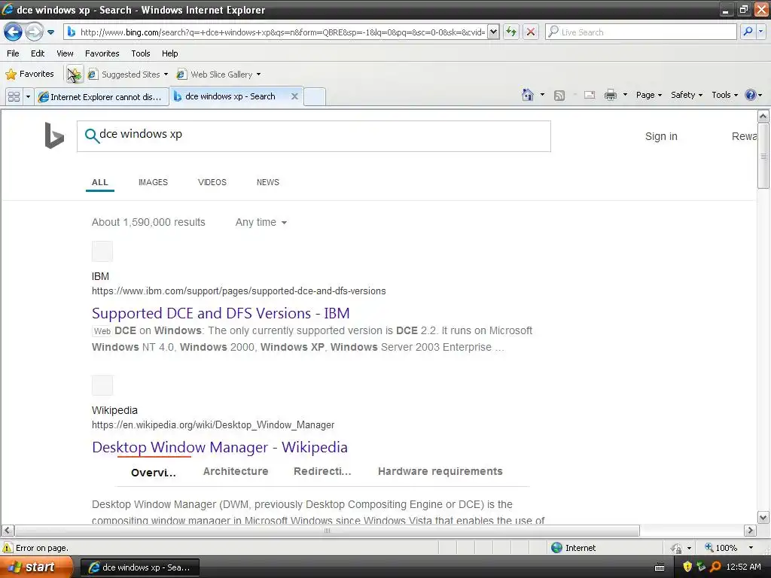Click the Bing logo
The image size is (771, 578).
54,135
